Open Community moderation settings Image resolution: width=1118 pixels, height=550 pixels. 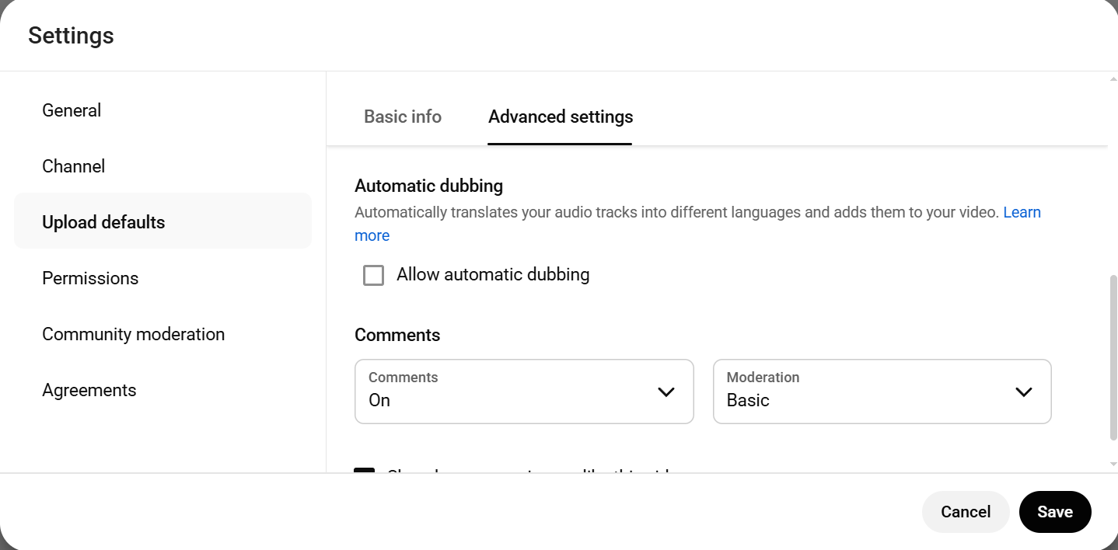(x=133, y=333)
